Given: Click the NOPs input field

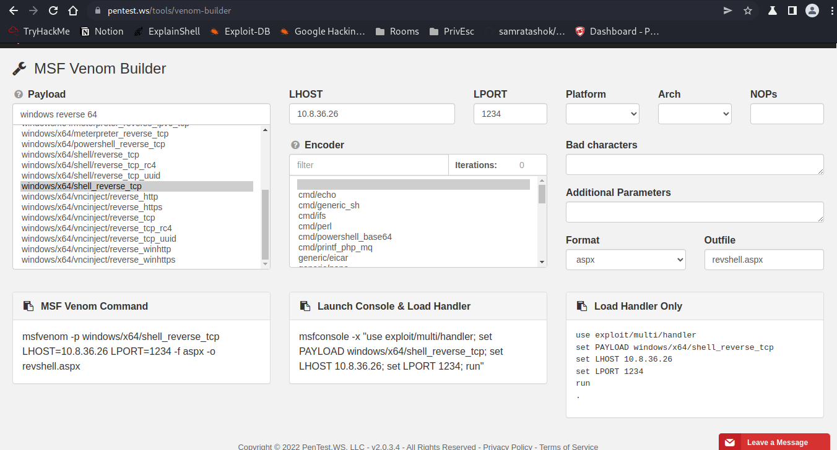Looking at the screenshot, I should 787,114.
